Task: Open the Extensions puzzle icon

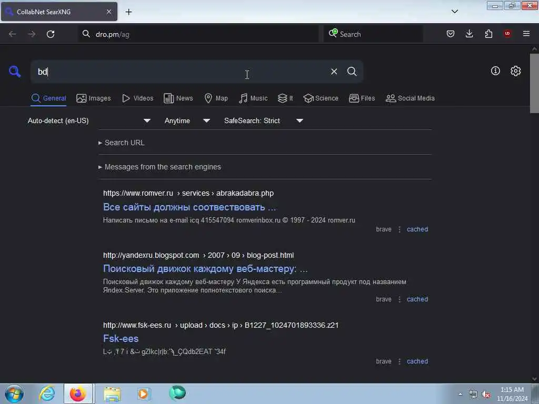Action: point(488,34)
